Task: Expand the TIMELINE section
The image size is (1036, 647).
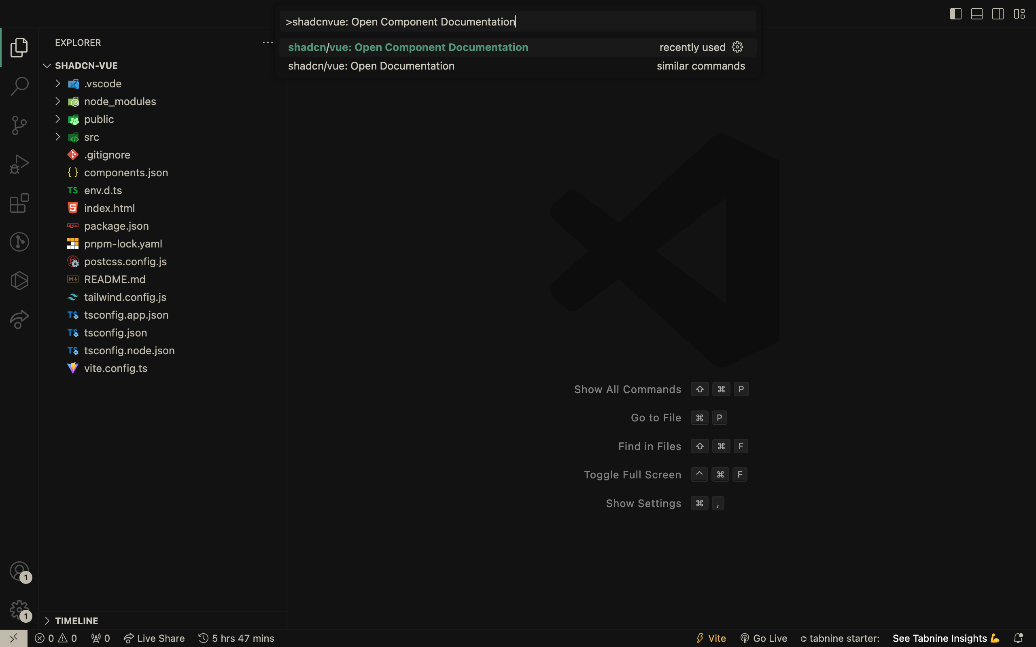Action: (x=76, y=620)
